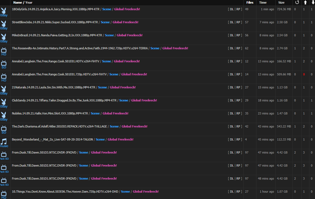Click DL for From.Dusk.Till.Dawn.S01D1 torrent
The image size is (315, 199).
point(232,178)
